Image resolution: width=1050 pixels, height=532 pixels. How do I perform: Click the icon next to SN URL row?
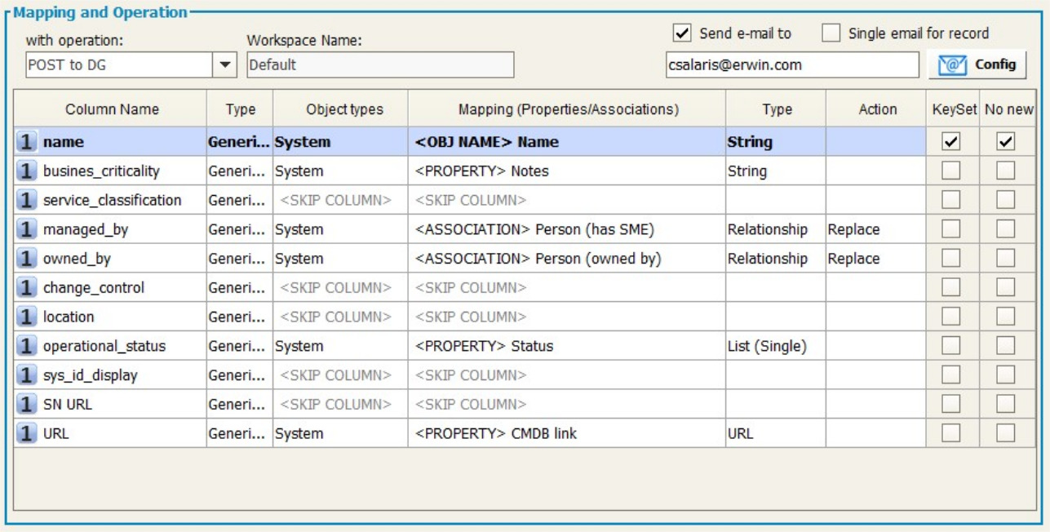[x=26, y=405]
